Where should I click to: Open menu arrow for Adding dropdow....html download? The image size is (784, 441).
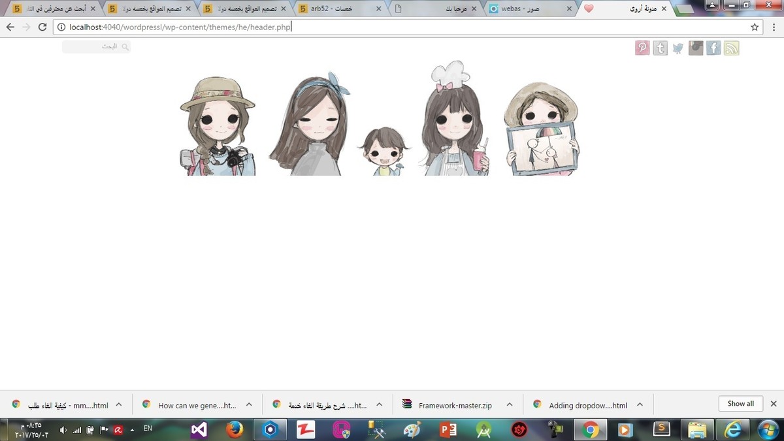(640, 404)
